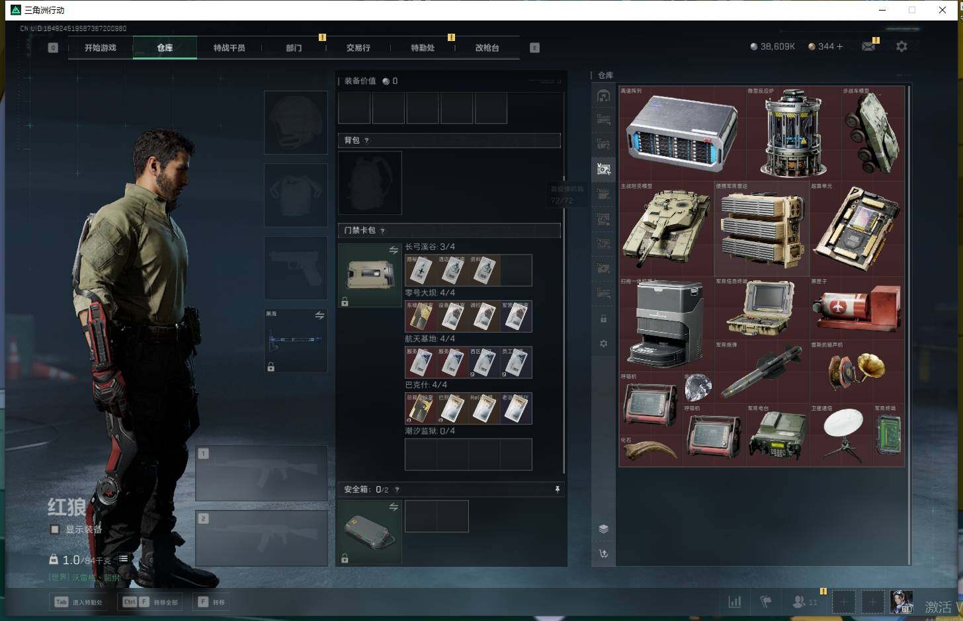Click the 门禁卡包 help question mark
Viewport: 963px width, 621px height.
pos(382,230)
